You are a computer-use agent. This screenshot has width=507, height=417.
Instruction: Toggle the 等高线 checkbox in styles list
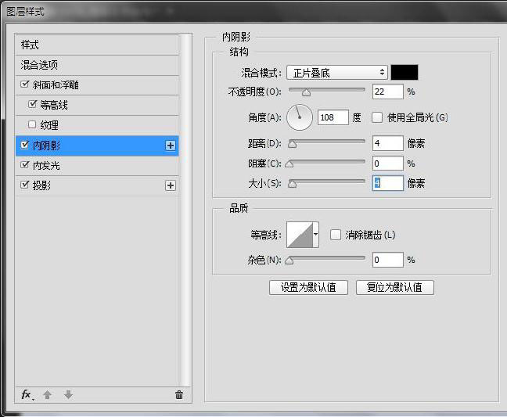(x=32, y=104)
